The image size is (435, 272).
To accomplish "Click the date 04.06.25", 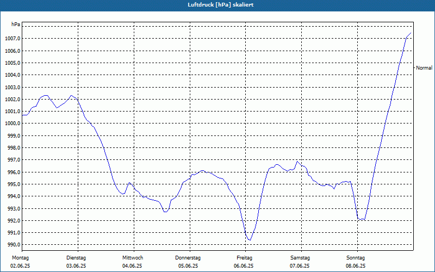I will (132, 266).
